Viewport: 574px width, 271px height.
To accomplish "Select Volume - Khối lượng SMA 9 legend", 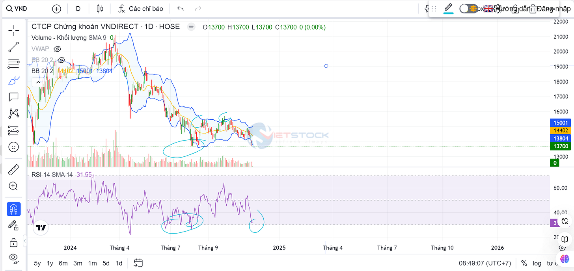I will click(x=69, y=38).
